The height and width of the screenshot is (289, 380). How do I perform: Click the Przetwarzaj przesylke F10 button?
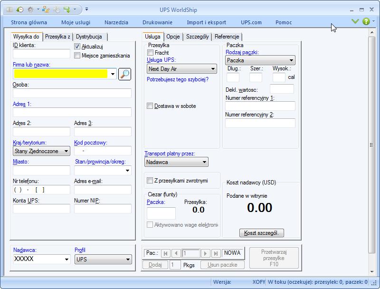pos(274,258)
